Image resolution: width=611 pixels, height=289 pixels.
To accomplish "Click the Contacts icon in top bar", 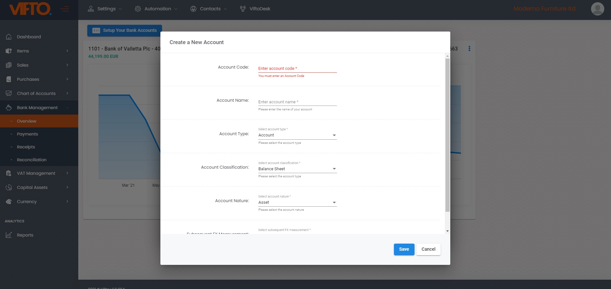I will [193, 9].
